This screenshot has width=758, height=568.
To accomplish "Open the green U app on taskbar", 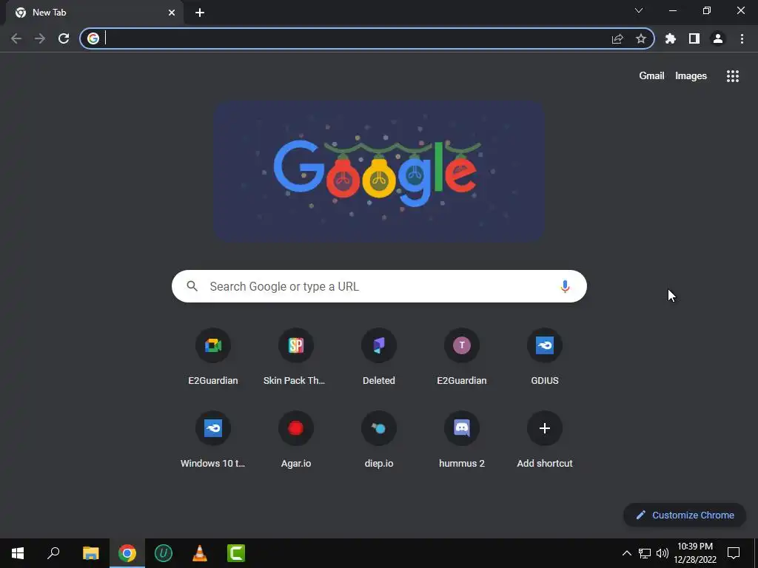I will coord(164,553).
